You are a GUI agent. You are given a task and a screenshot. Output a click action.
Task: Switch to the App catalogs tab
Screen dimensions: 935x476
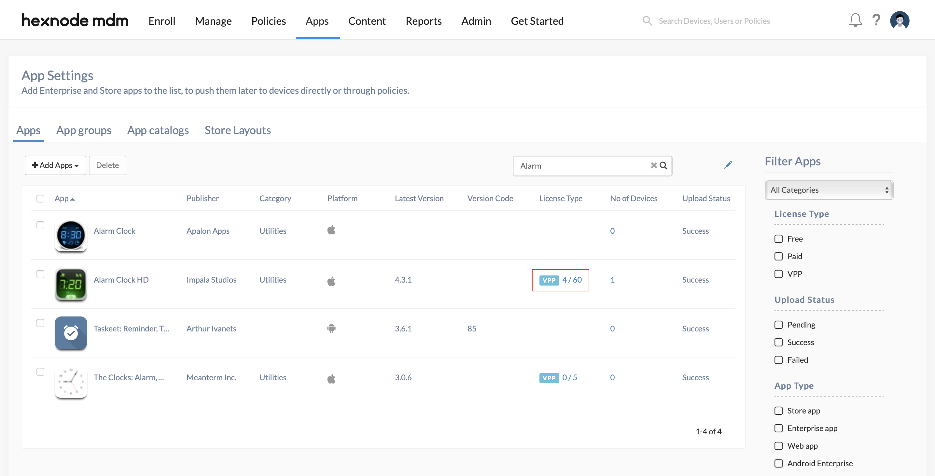pos(158,130)
